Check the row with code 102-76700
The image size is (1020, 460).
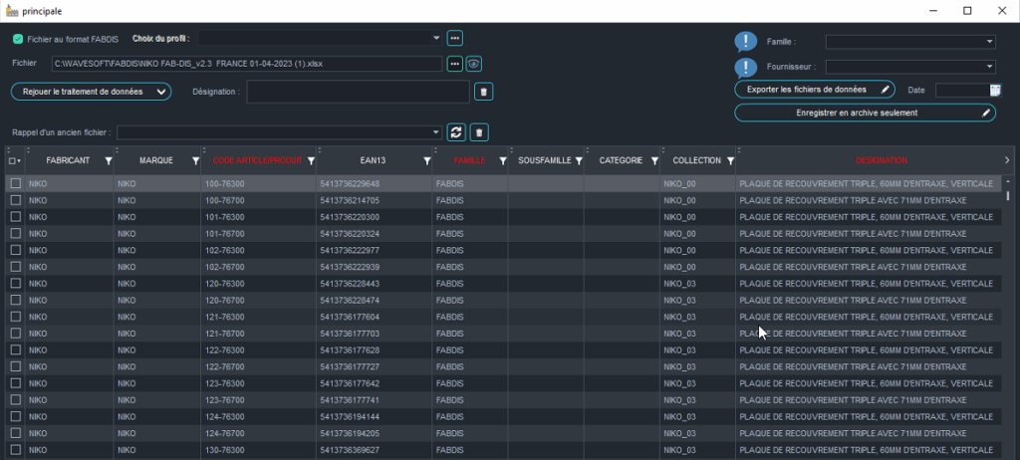tap(16, 267)
